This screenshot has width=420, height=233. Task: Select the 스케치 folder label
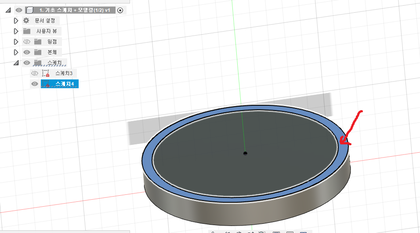(54, 63)
